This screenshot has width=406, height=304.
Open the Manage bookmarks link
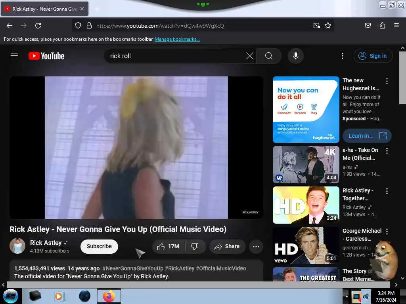point(177,39)
